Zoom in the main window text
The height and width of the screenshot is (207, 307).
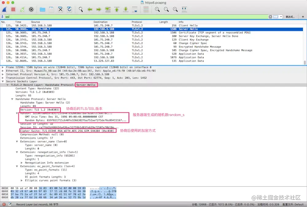pos(157,9)
